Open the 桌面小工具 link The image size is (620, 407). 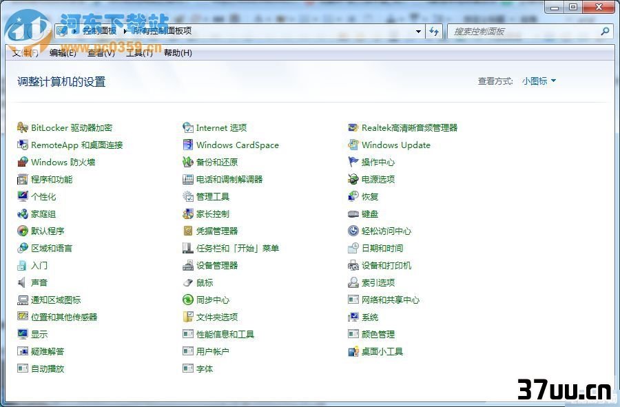click(x=382, y=352)
